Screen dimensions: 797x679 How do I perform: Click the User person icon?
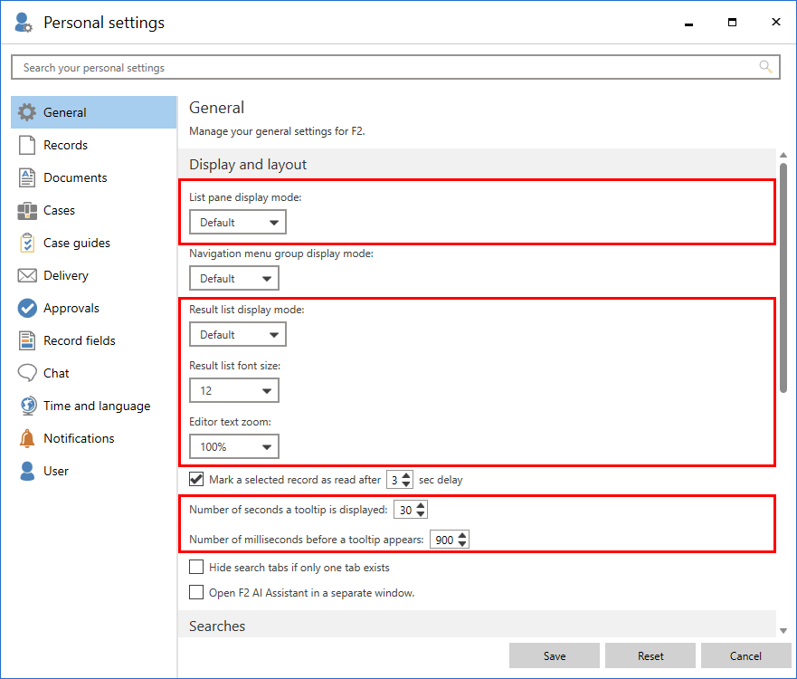point(27,471)
